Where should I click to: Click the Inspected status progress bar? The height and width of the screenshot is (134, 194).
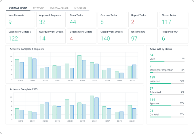(x=167, y=84)
